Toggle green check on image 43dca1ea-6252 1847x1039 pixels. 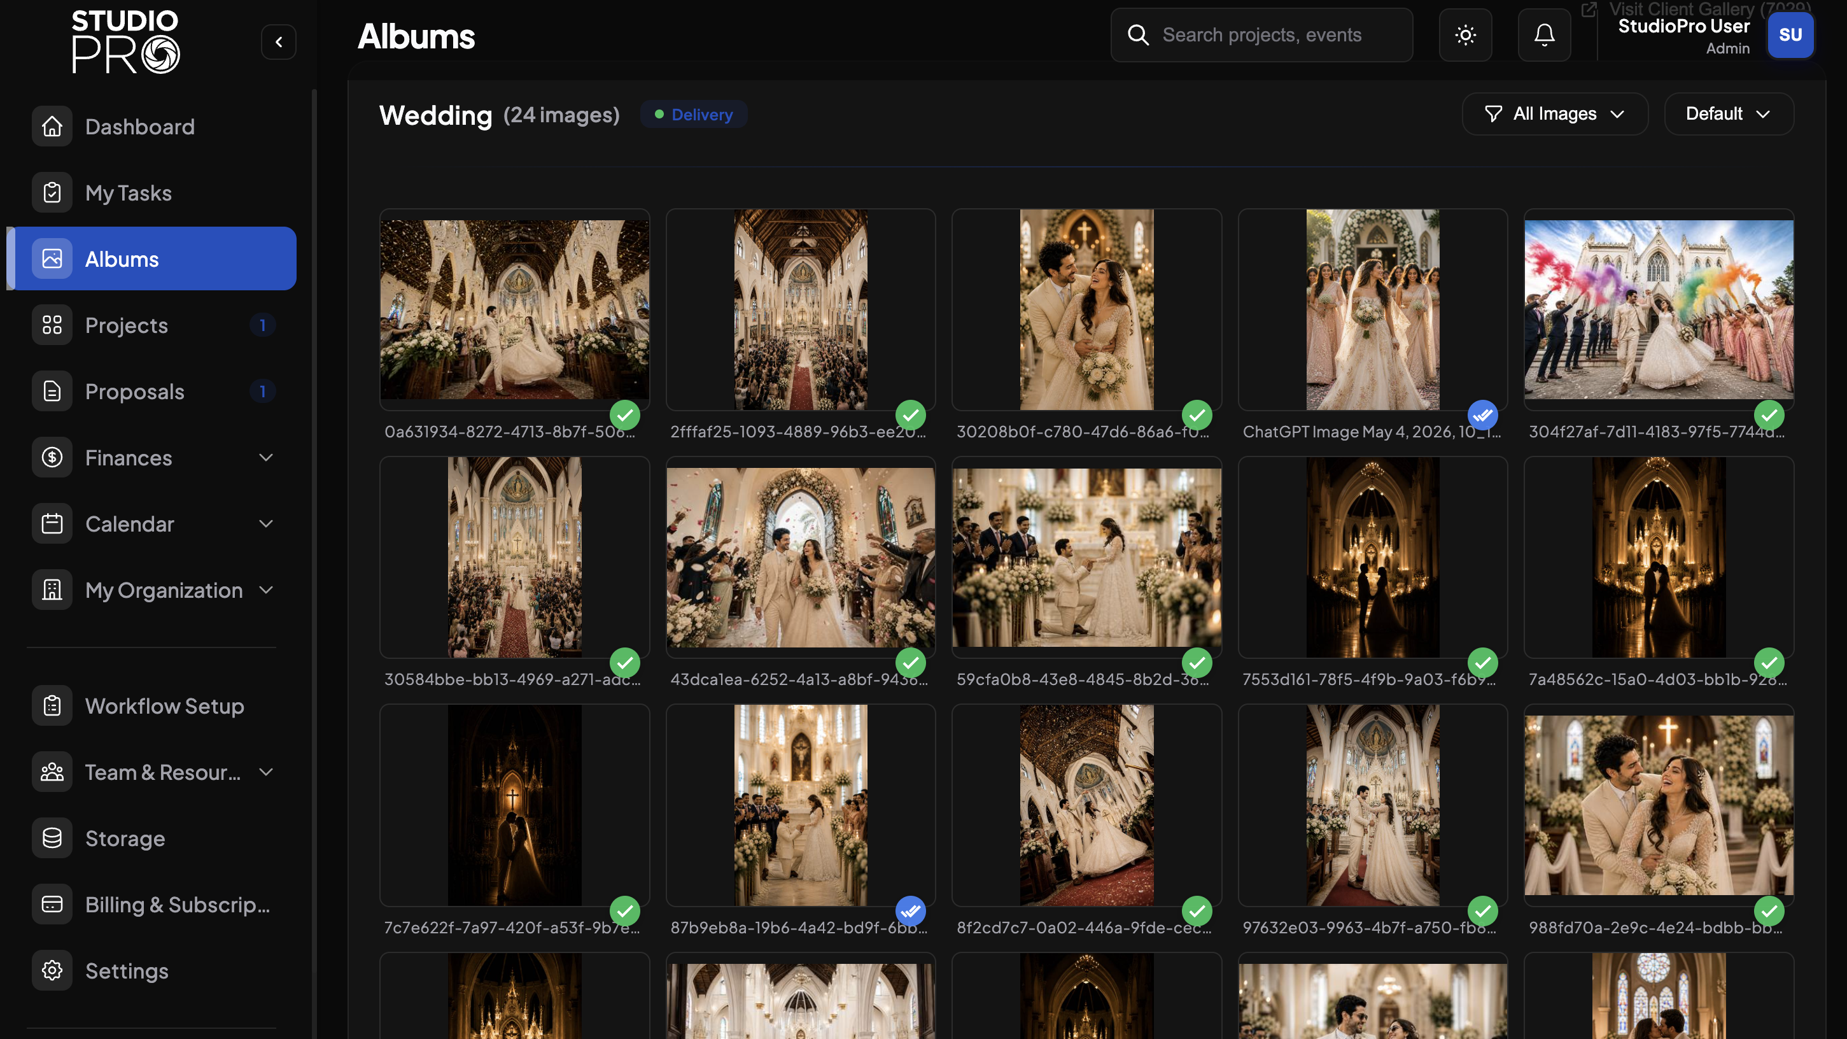tap(911, 663)
